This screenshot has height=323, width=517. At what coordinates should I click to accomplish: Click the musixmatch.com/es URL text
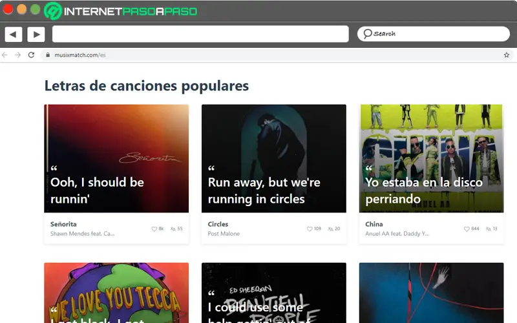click(79, 55)
